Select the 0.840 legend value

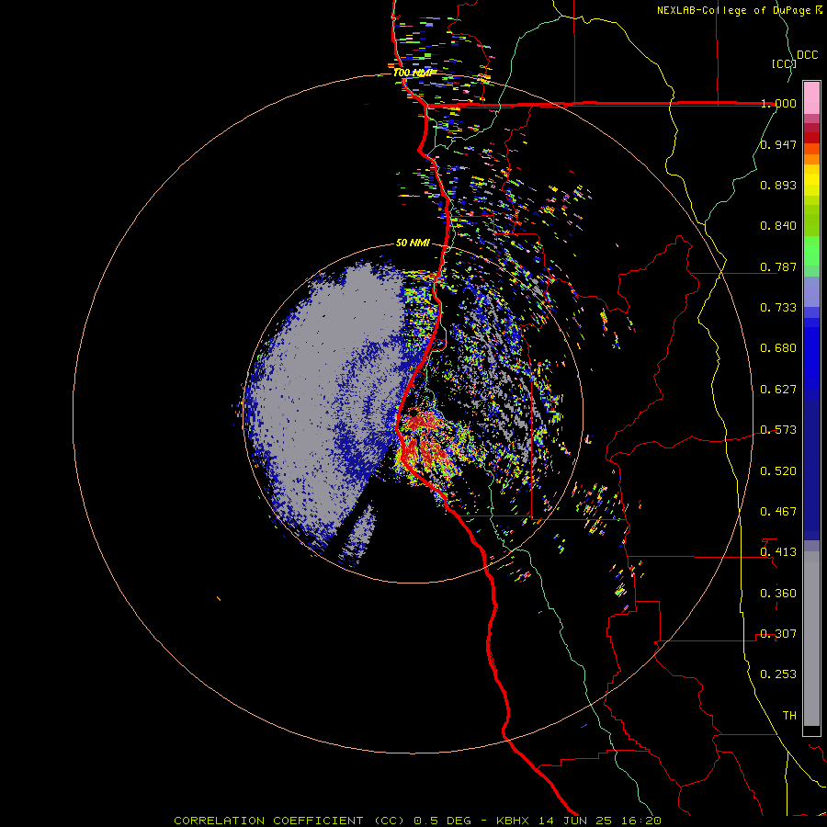pos(778,226)
